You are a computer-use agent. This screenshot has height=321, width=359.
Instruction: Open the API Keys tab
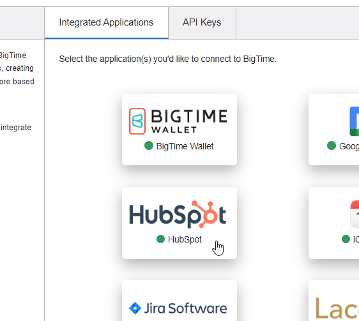click(x=202, y=22)
